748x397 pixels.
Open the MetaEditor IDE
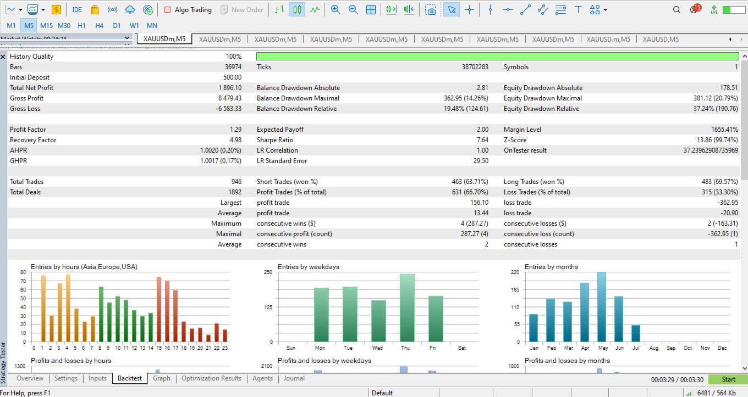[77, 10]
